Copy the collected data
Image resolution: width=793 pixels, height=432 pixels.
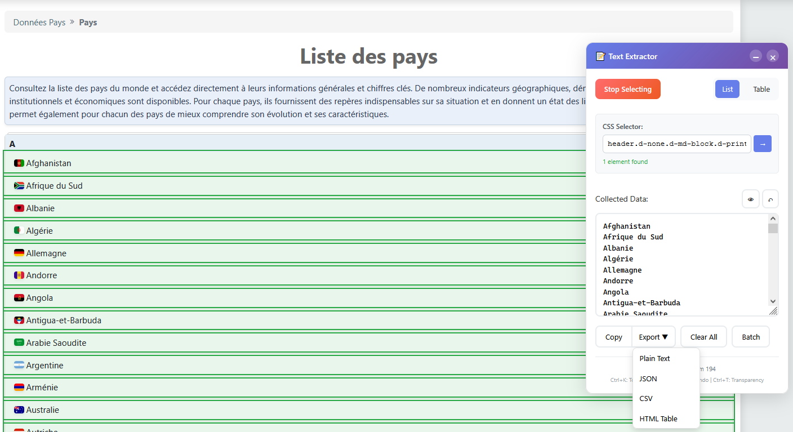614,337
